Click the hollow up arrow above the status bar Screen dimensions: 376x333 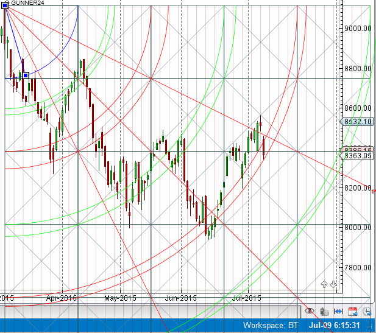pyautogui.click(x=324, y=284)
